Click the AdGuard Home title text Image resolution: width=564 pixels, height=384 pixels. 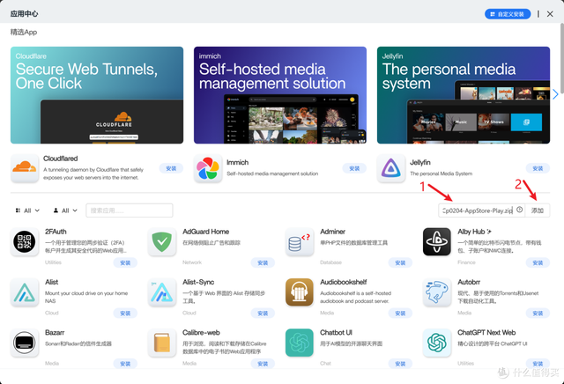coord(205,232)
